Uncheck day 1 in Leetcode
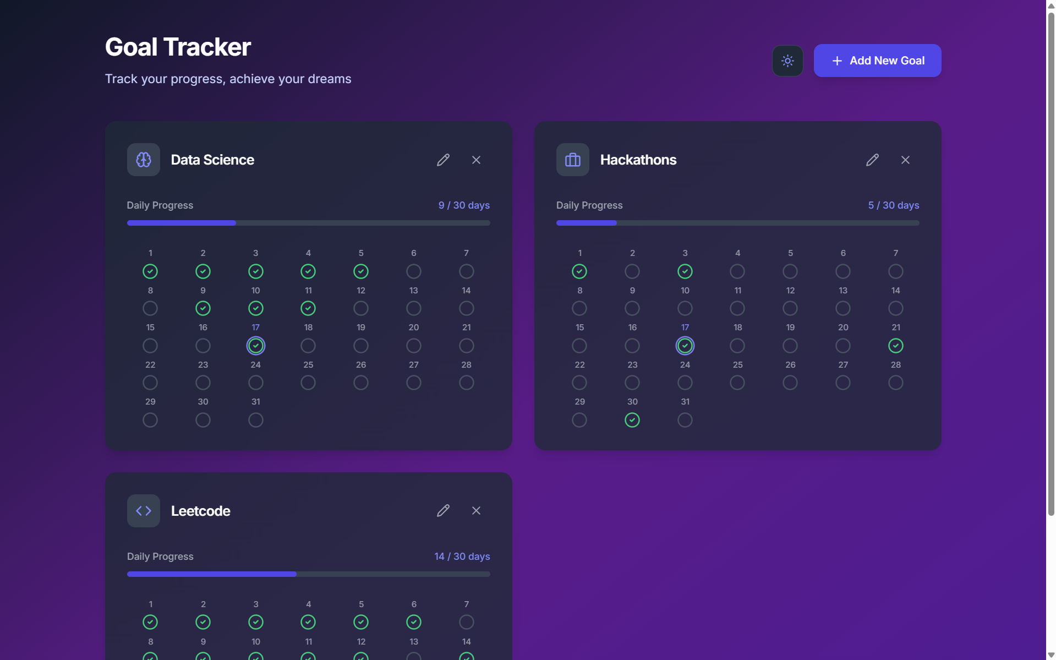This screenshot has width=1056, height=660. [150, 622]
